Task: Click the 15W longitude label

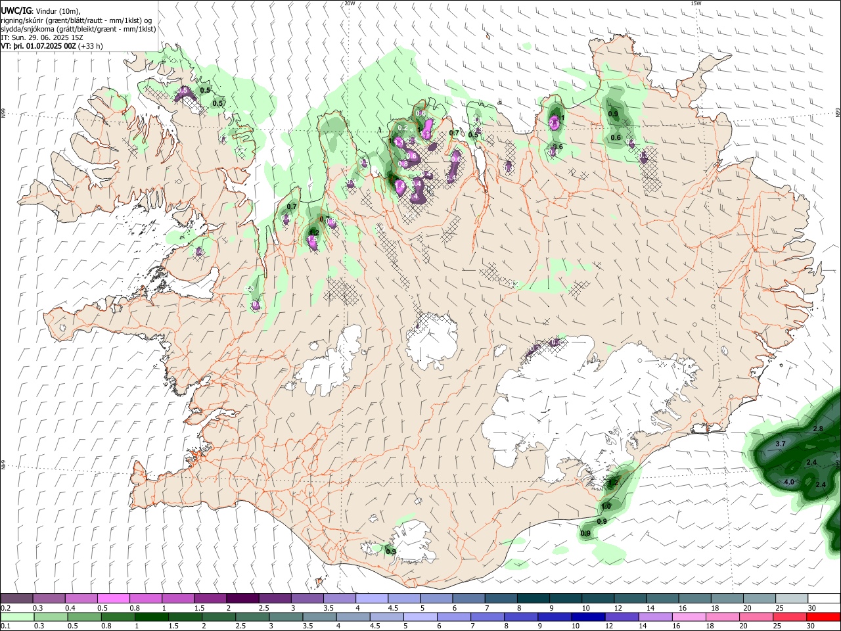Action: coord(696,3)
